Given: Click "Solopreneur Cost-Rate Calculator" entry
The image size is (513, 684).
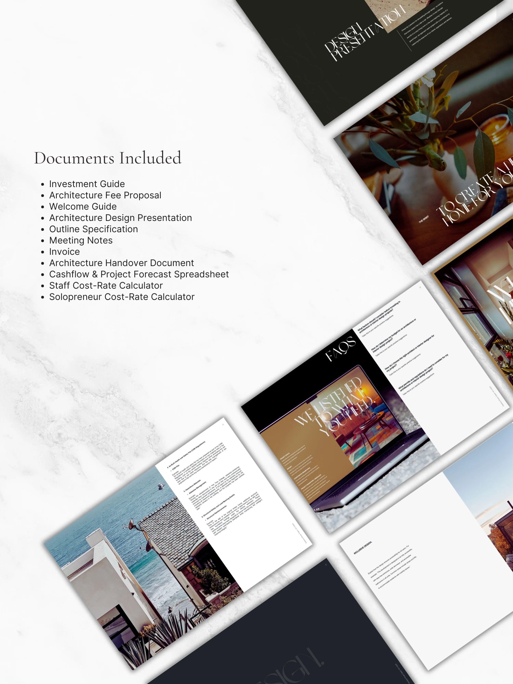Looking at the screenshot, I should pos(122,297).
